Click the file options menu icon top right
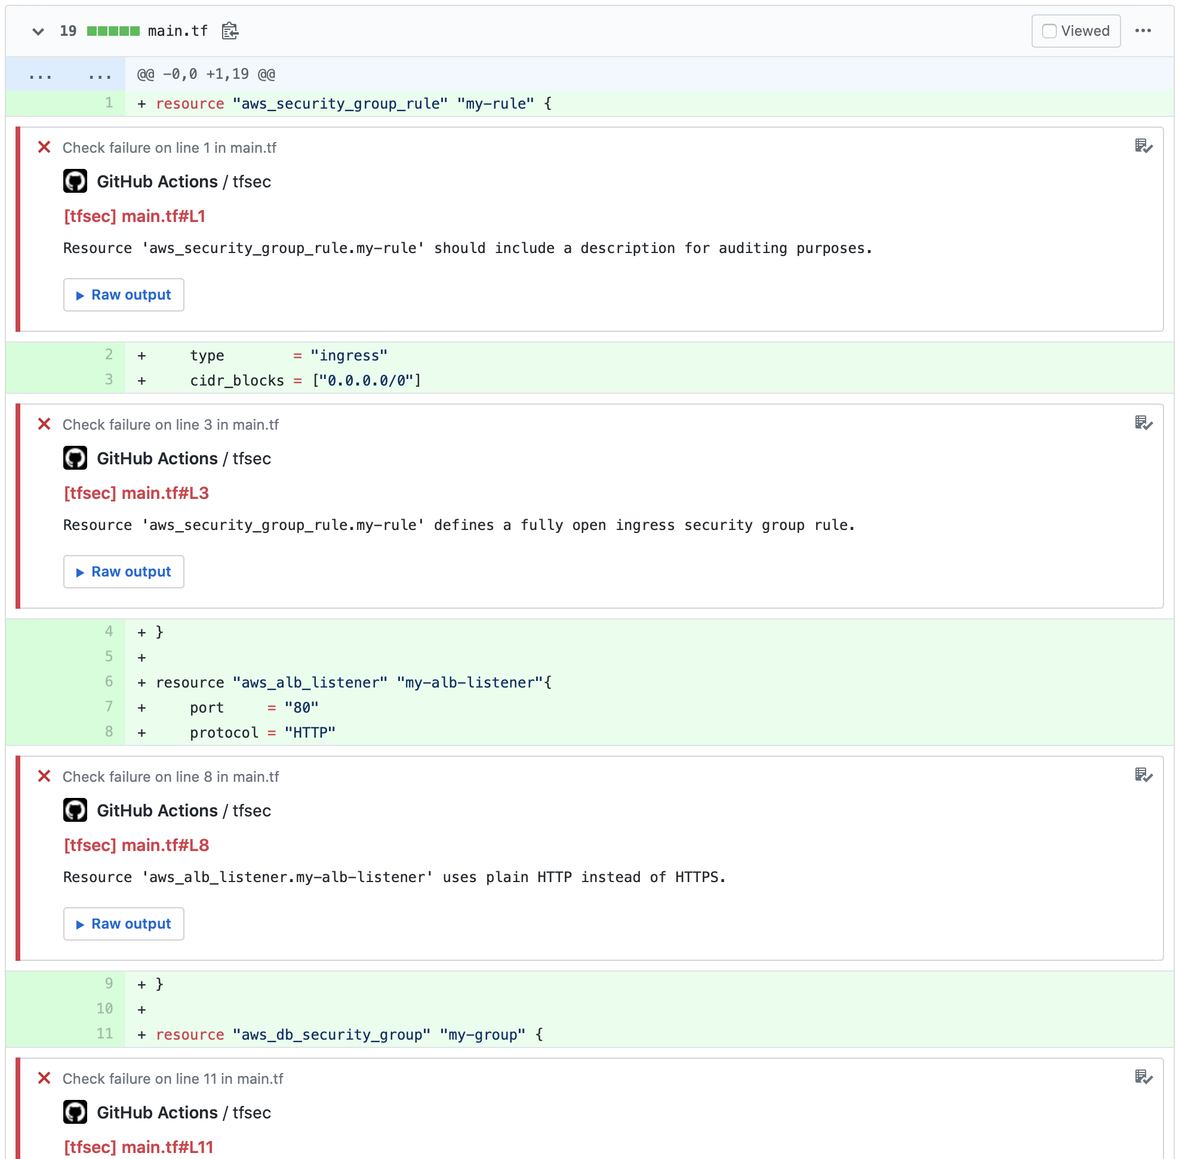 click(1146, 31)
